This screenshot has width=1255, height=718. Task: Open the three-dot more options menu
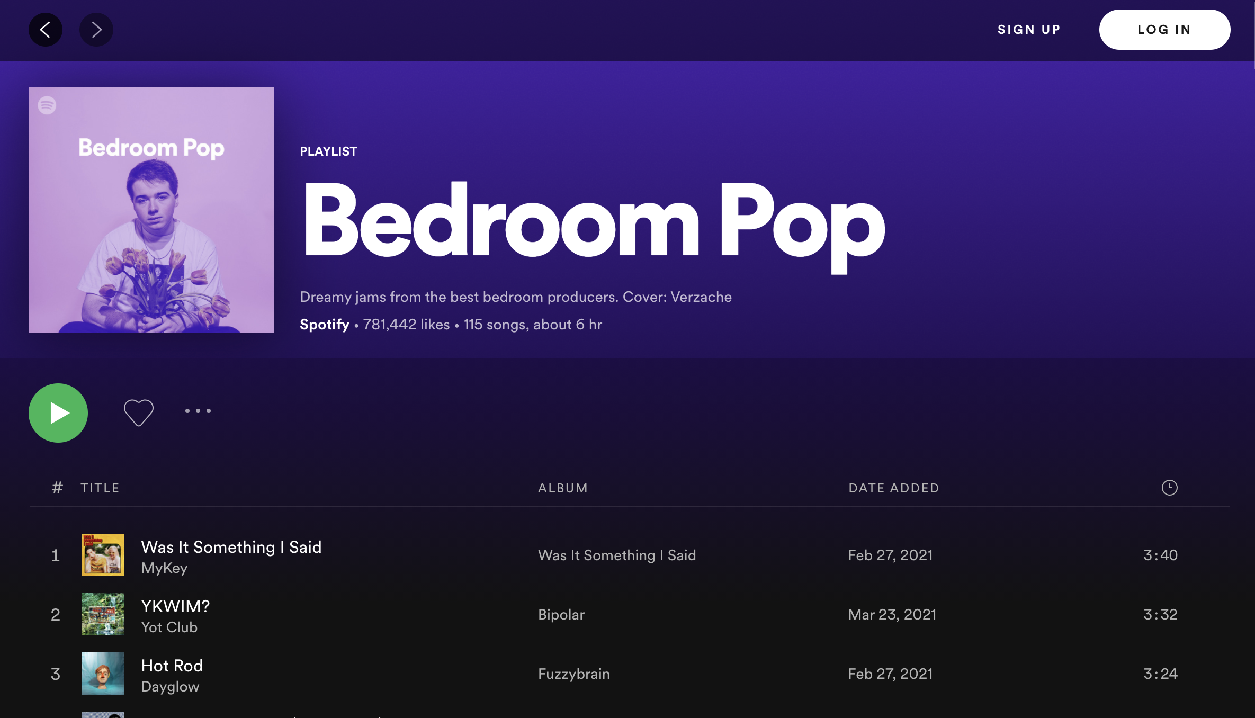[x=198, y=411]
